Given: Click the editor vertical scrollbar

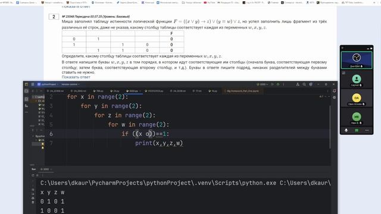Looking at the screenshot, I should coord(330,127).
